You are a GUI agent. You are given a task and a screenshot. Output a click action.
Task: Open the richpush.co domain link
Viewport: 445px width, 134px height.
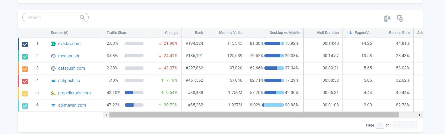[x=69, y=81]
